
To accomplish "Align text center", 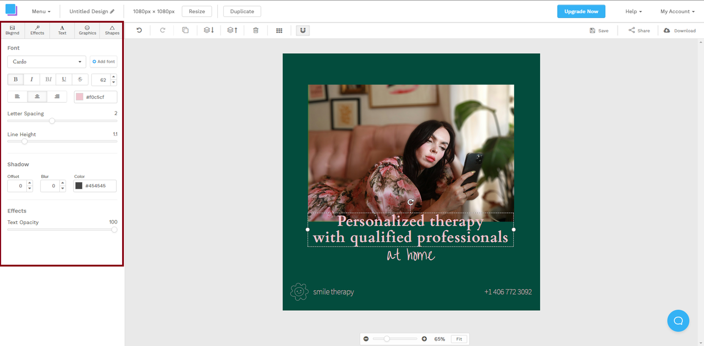I will pos(37,97).
